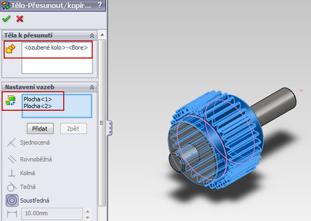Choose the Sjednocená mate type
This screenshot has width=311, height=221.
point(28,143)
